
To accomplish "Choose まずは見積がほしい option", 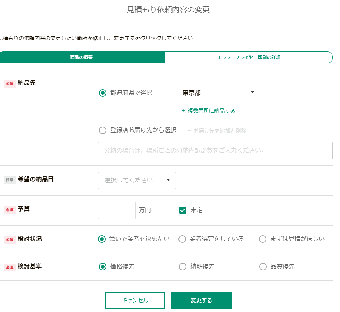I will [263, 239].
